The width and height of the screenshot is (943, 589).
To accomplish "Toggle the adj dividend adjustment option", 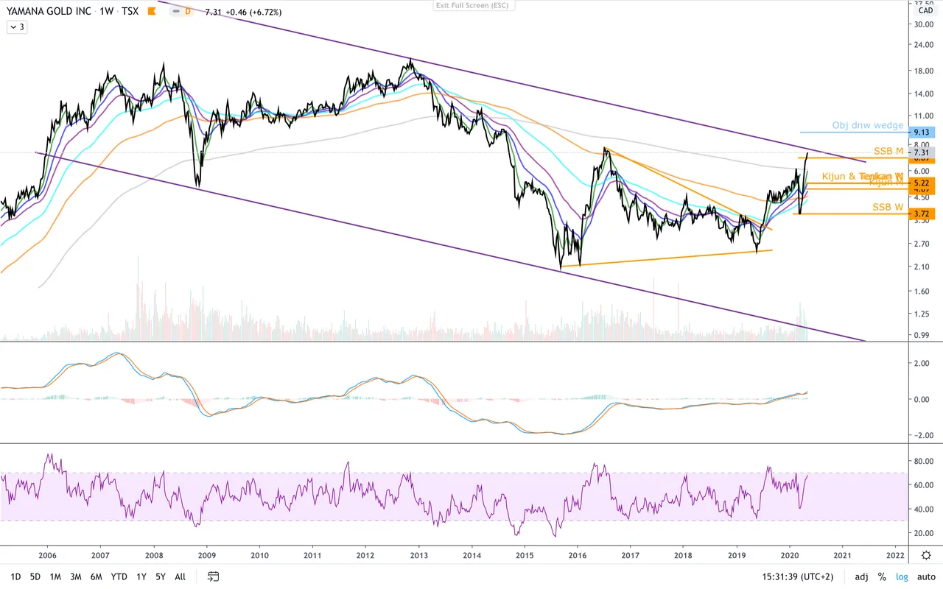I will (x=861, y=576).
